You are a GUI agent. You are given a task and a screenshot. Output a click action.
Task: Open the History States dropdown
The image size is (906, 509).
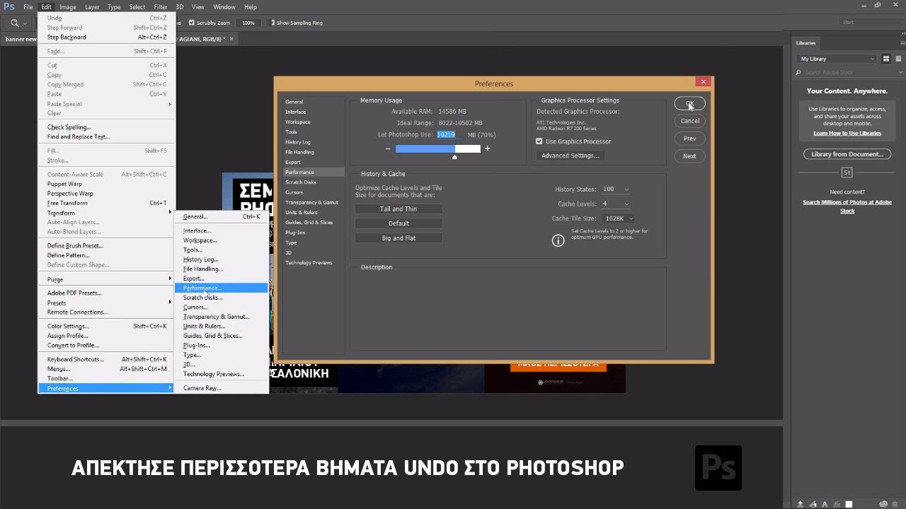point(615,189)
